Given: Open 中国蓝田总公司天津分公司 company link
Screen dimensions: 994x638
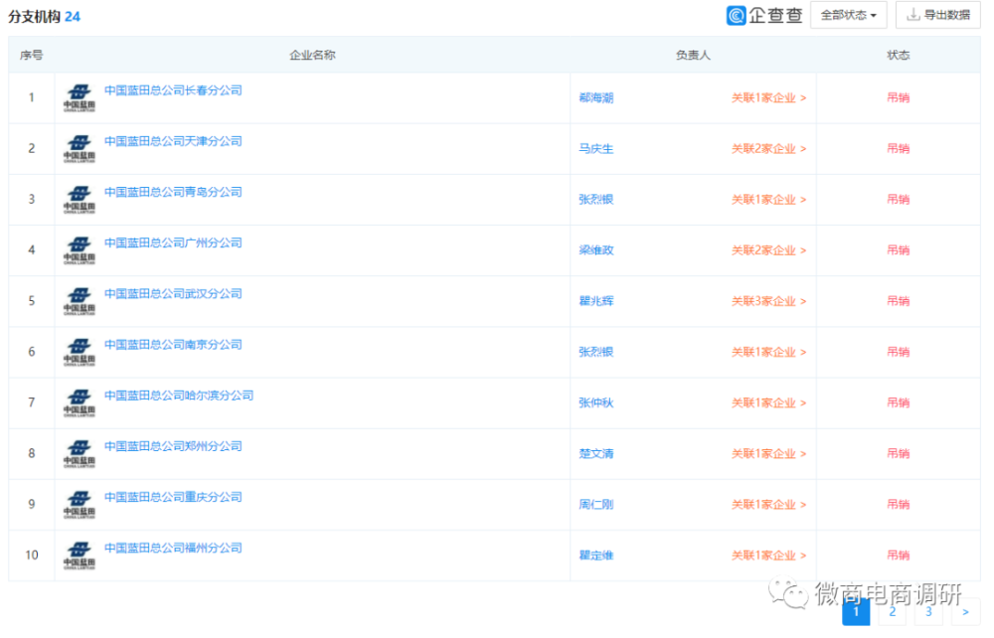Looking at the screenshot, I should [x=173, y=141].
